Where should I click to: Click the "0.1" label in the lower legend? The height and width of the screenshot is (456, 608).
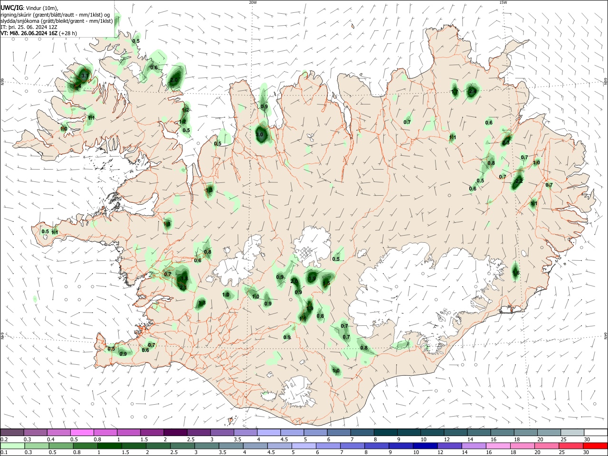[4, 453]
